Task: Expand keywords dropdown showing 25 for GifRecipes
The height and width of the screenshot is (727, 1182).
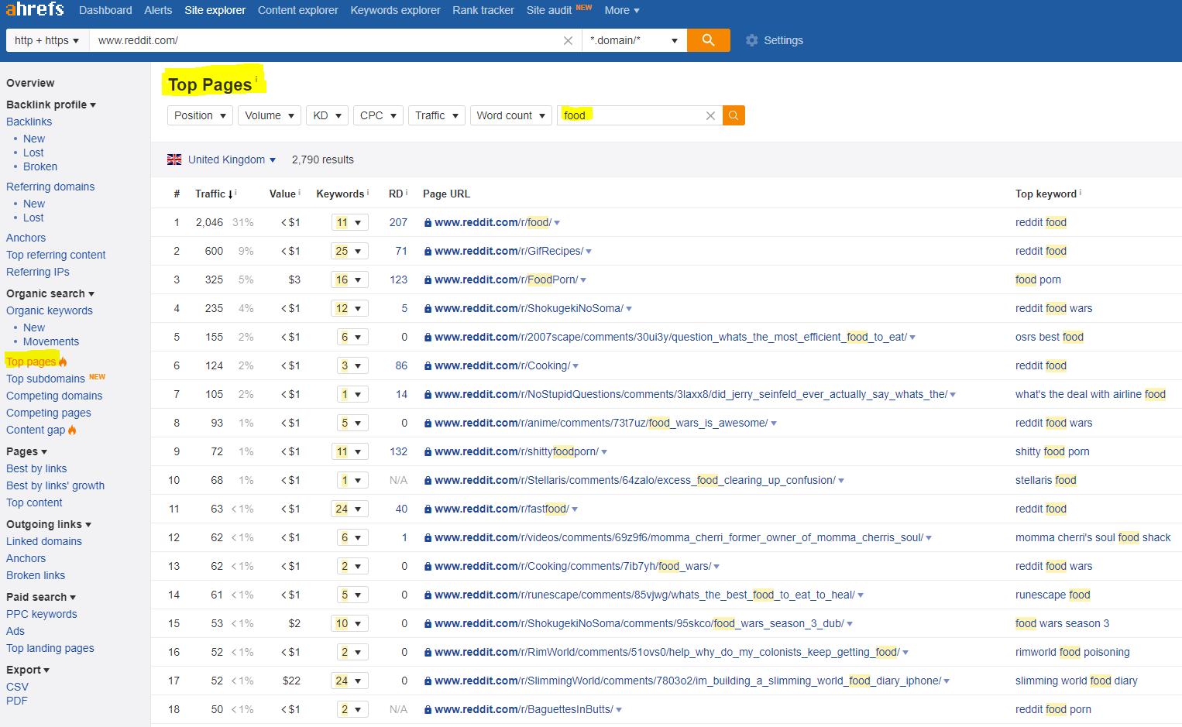Action: coord(349,251)
